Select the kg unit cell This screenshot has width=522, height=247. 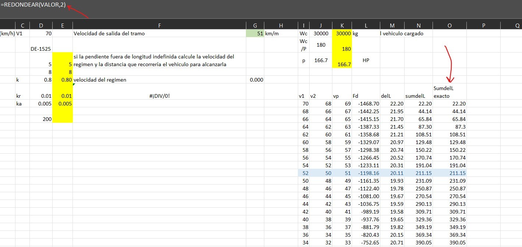tap(366, 33)
